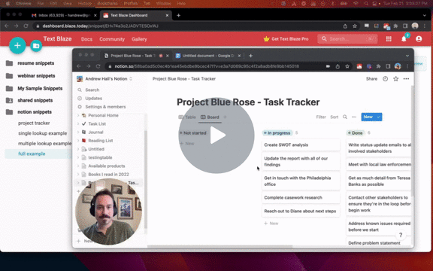Image resolution: width=433 pixels, height=271 pixels.
Task: Open a new tab in outer Chrome window
Action: (x=178, y=16)
